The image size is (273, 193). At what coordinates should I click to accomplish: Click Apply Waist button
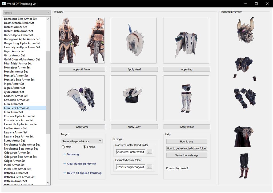[187, 127]
